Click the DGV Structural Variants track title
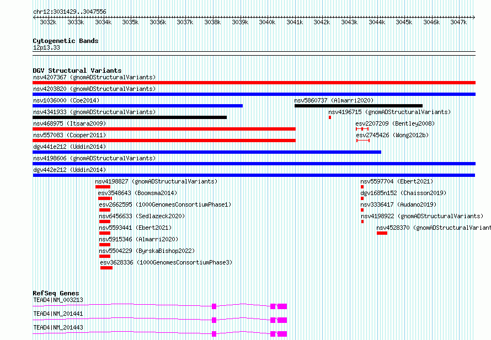 point(77,71)
